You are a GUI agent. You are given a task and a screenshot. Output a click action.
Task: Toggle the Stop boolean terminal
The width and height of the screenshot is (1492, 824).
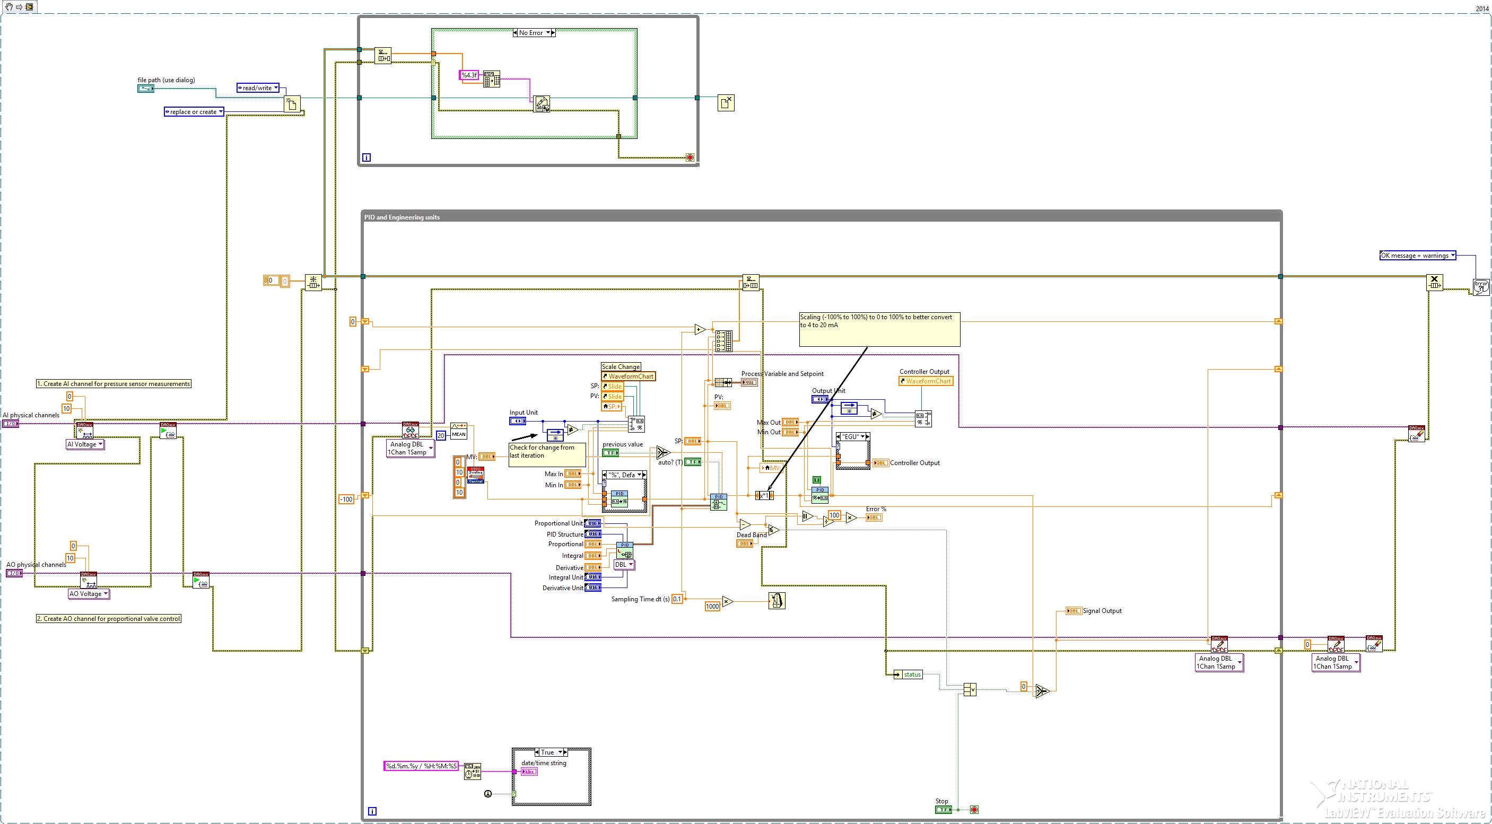pos(943,810)
